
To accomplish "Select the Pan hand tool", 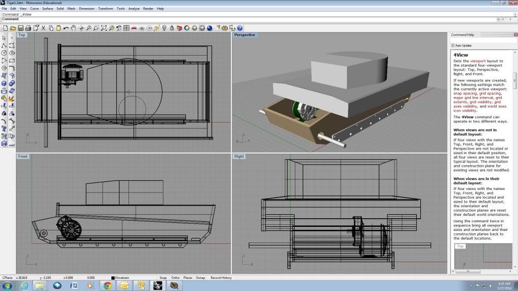I will point(73,28).
